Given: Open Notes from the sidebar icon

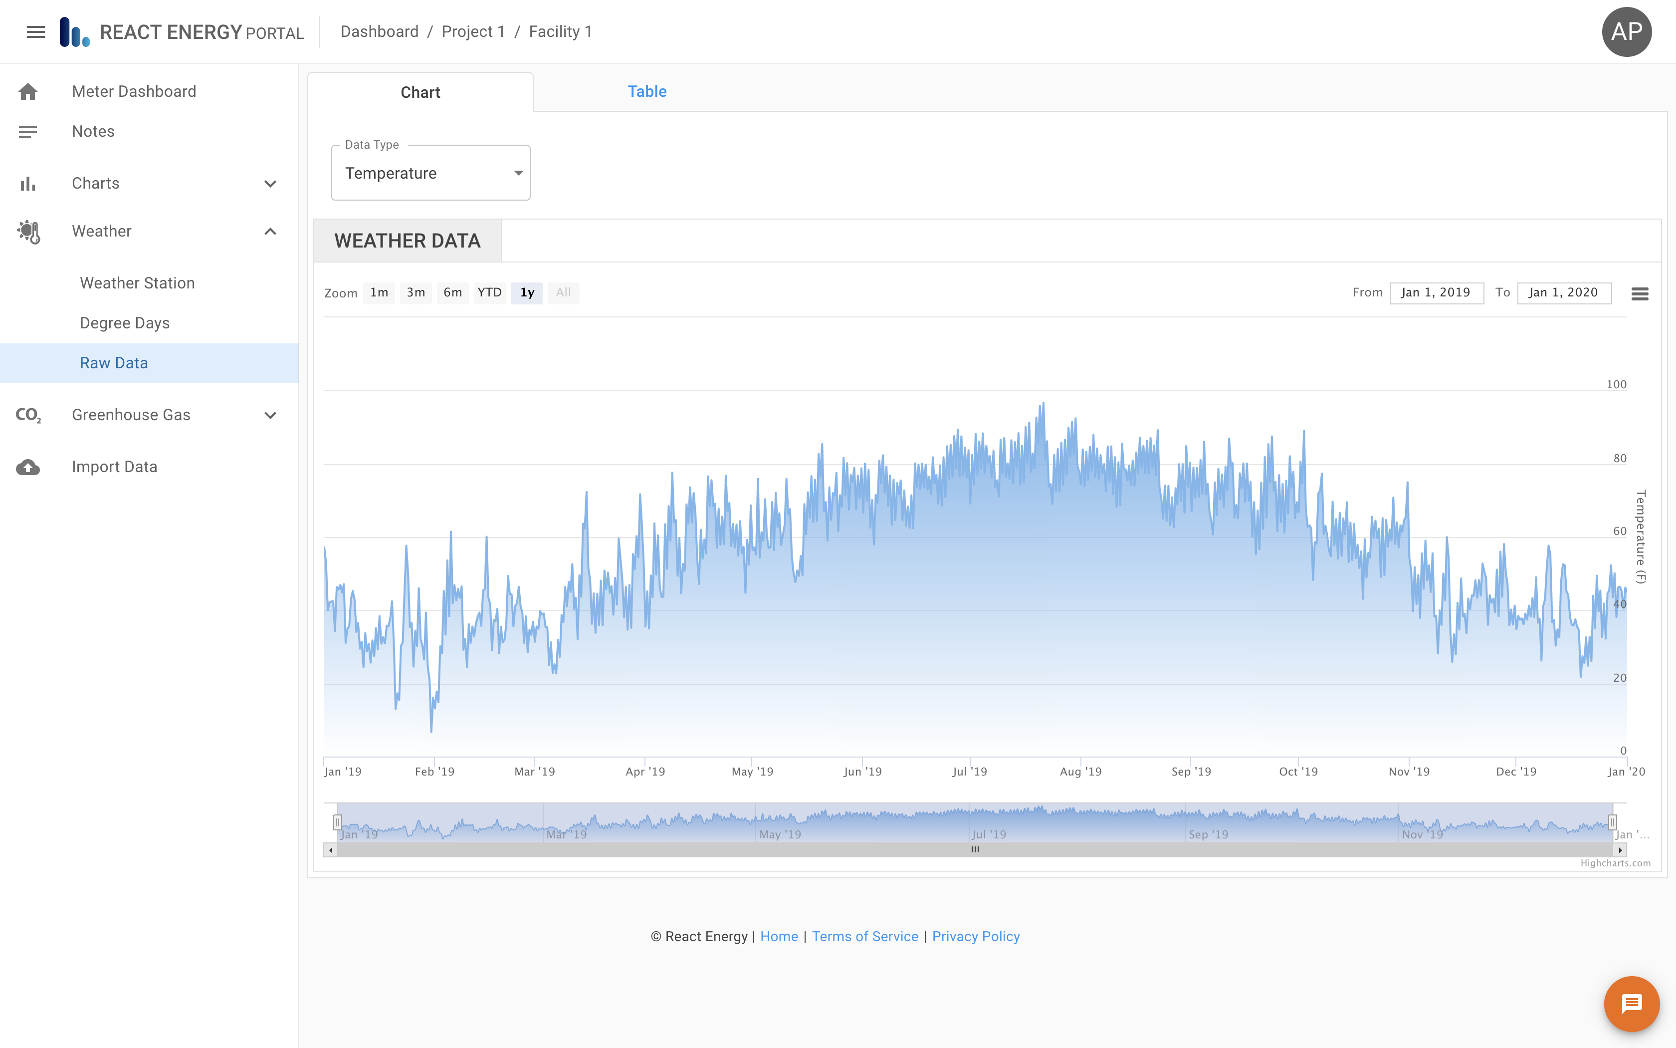Looking at the screenshot, I should point(28,131).
